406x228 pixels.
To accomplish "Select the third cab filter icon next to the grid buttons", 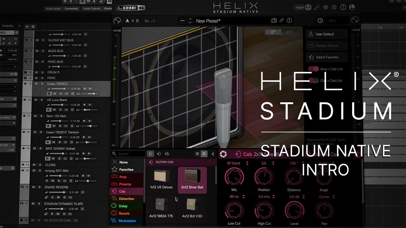I will (x=167, y=154).
